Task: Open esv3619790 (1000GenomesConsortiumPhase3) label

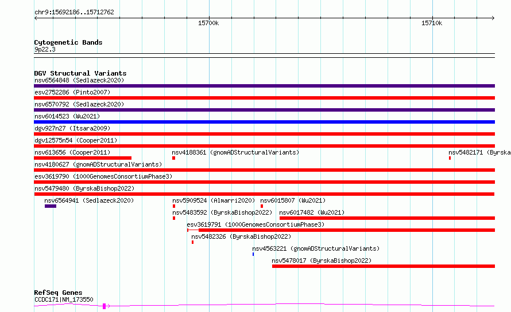Action: pos(103,176)
